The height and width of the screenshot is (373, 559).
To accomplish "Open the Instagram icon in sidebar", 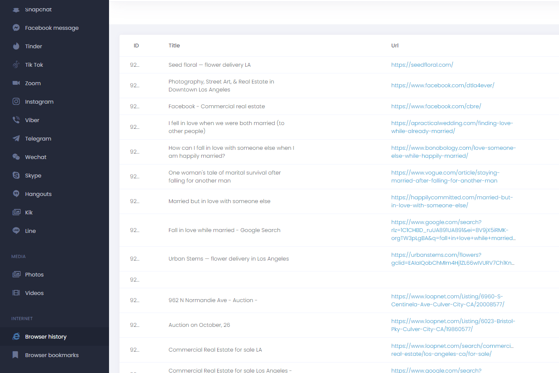I will (16, 102).
